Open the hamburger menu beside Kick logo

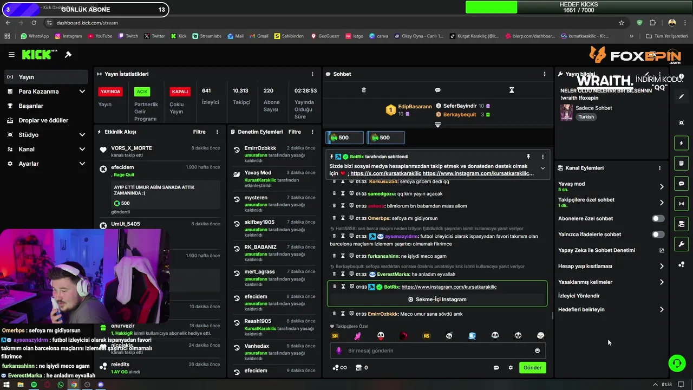coord(11,55)
